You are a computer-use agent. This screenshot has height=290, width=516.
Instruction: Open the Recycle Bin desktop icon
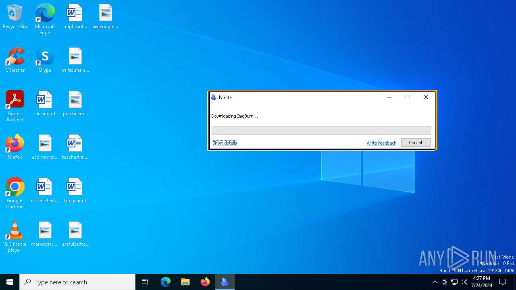pos(15,17)
